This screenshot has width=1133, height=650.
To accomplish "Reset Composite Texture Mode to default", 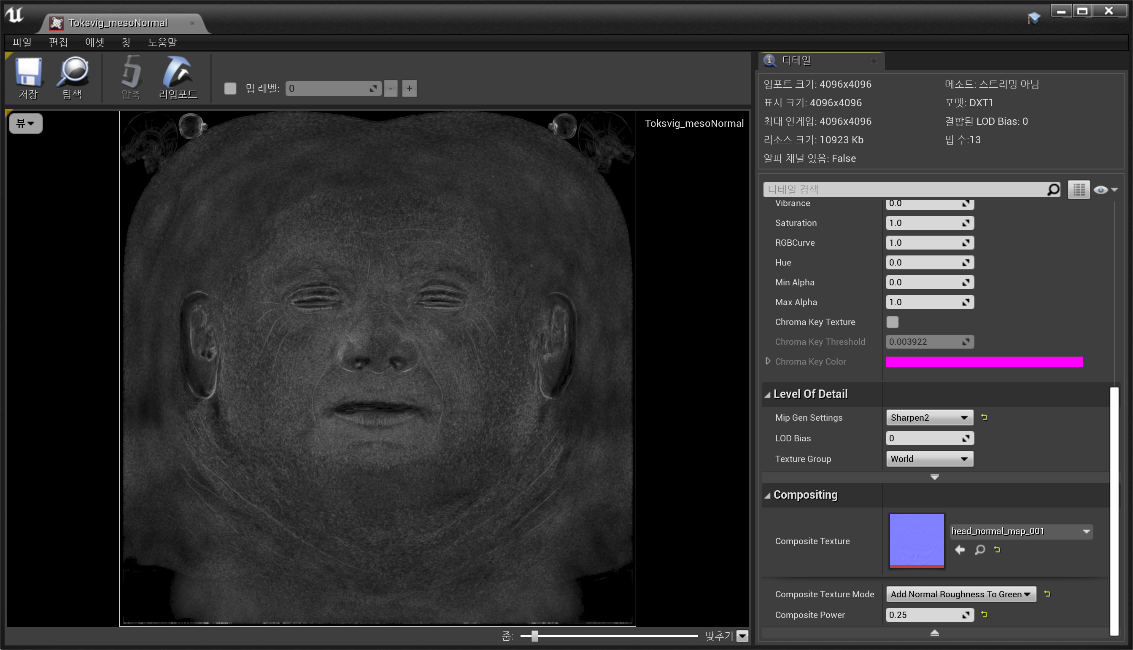I will tap(1047, 594).
